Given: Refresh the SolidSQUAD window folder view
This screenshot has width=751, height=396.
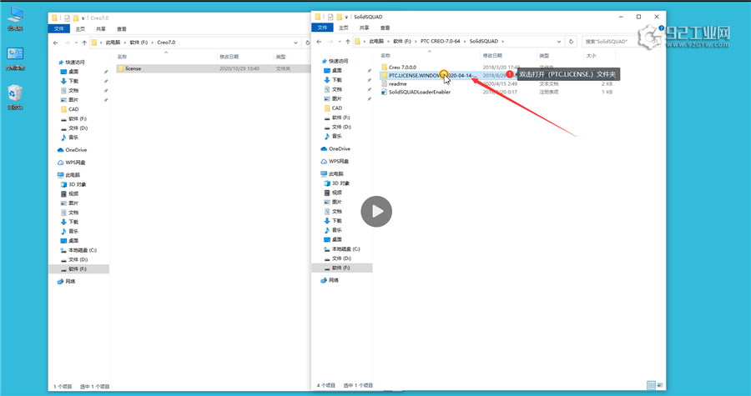Looking at the screenshot, I should coord(571,42).
